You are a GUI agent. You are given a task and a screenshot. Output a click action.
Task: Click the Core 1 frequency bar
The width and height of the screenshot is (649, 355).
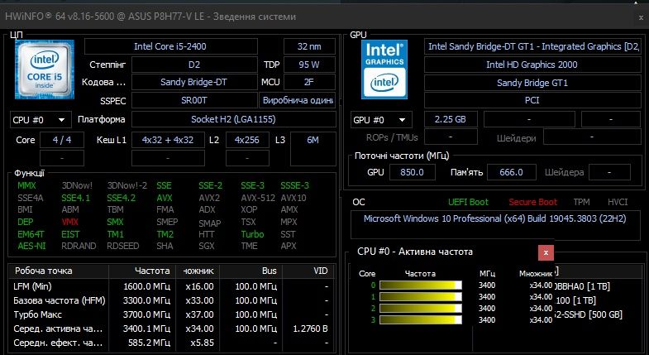[421, 297]
